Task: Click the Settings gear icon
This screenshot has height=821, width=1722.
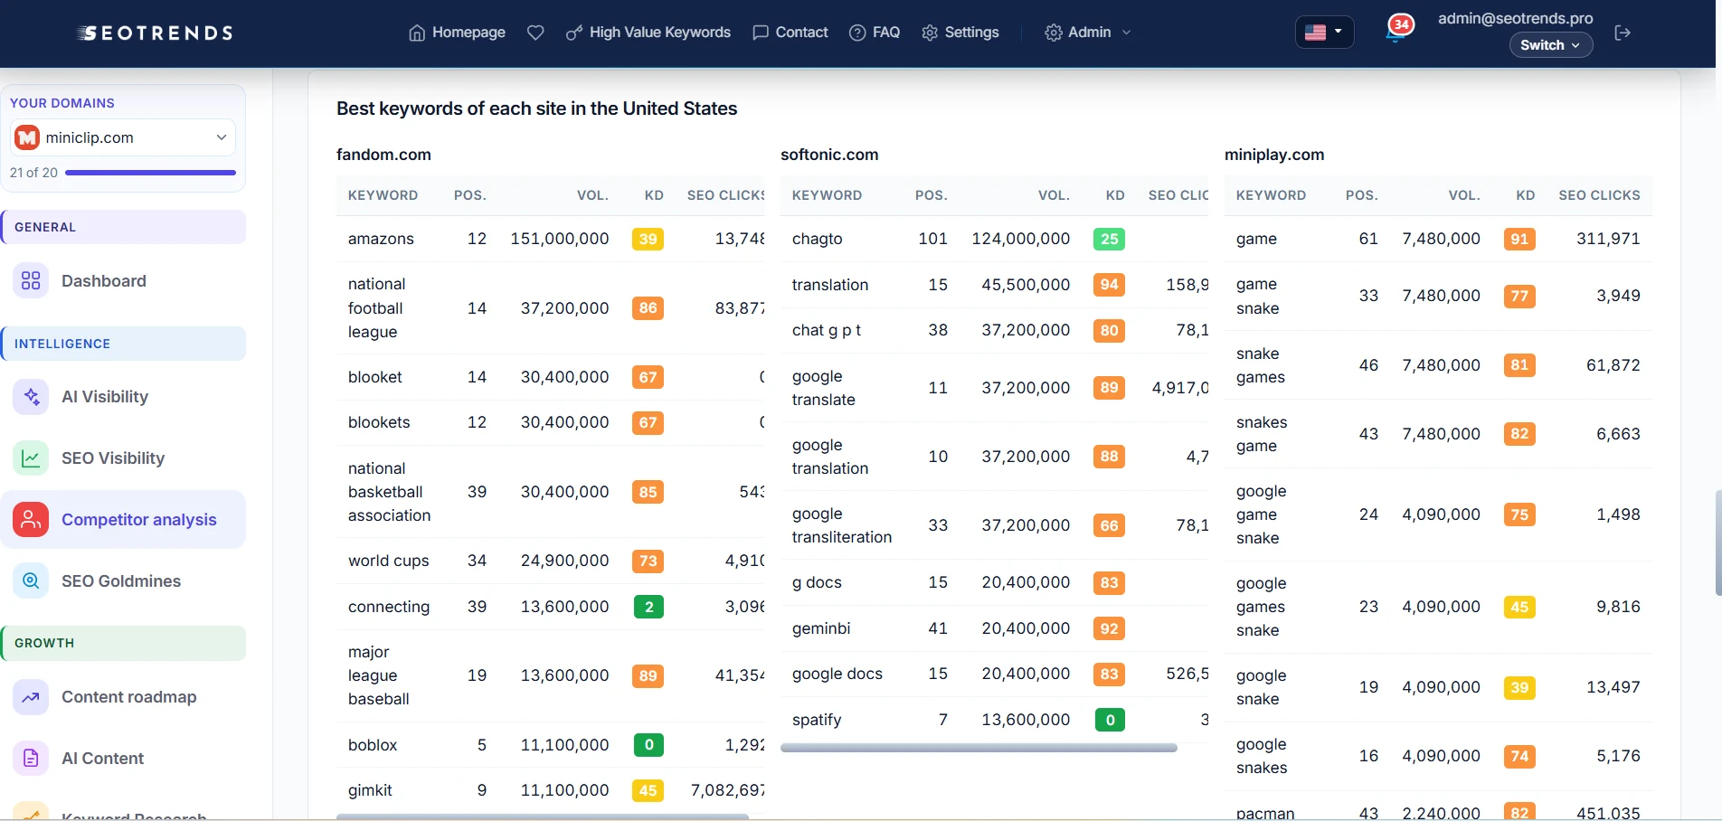Action: [x=930, y=33]
